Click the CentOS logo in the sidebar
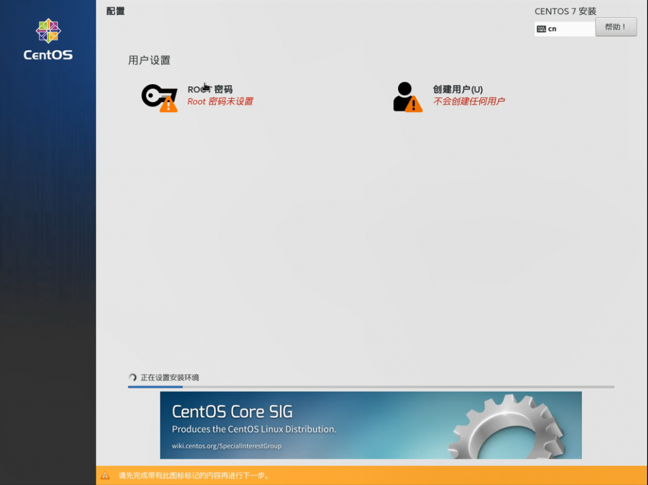648x485 pixels. (x=48, y=40)
